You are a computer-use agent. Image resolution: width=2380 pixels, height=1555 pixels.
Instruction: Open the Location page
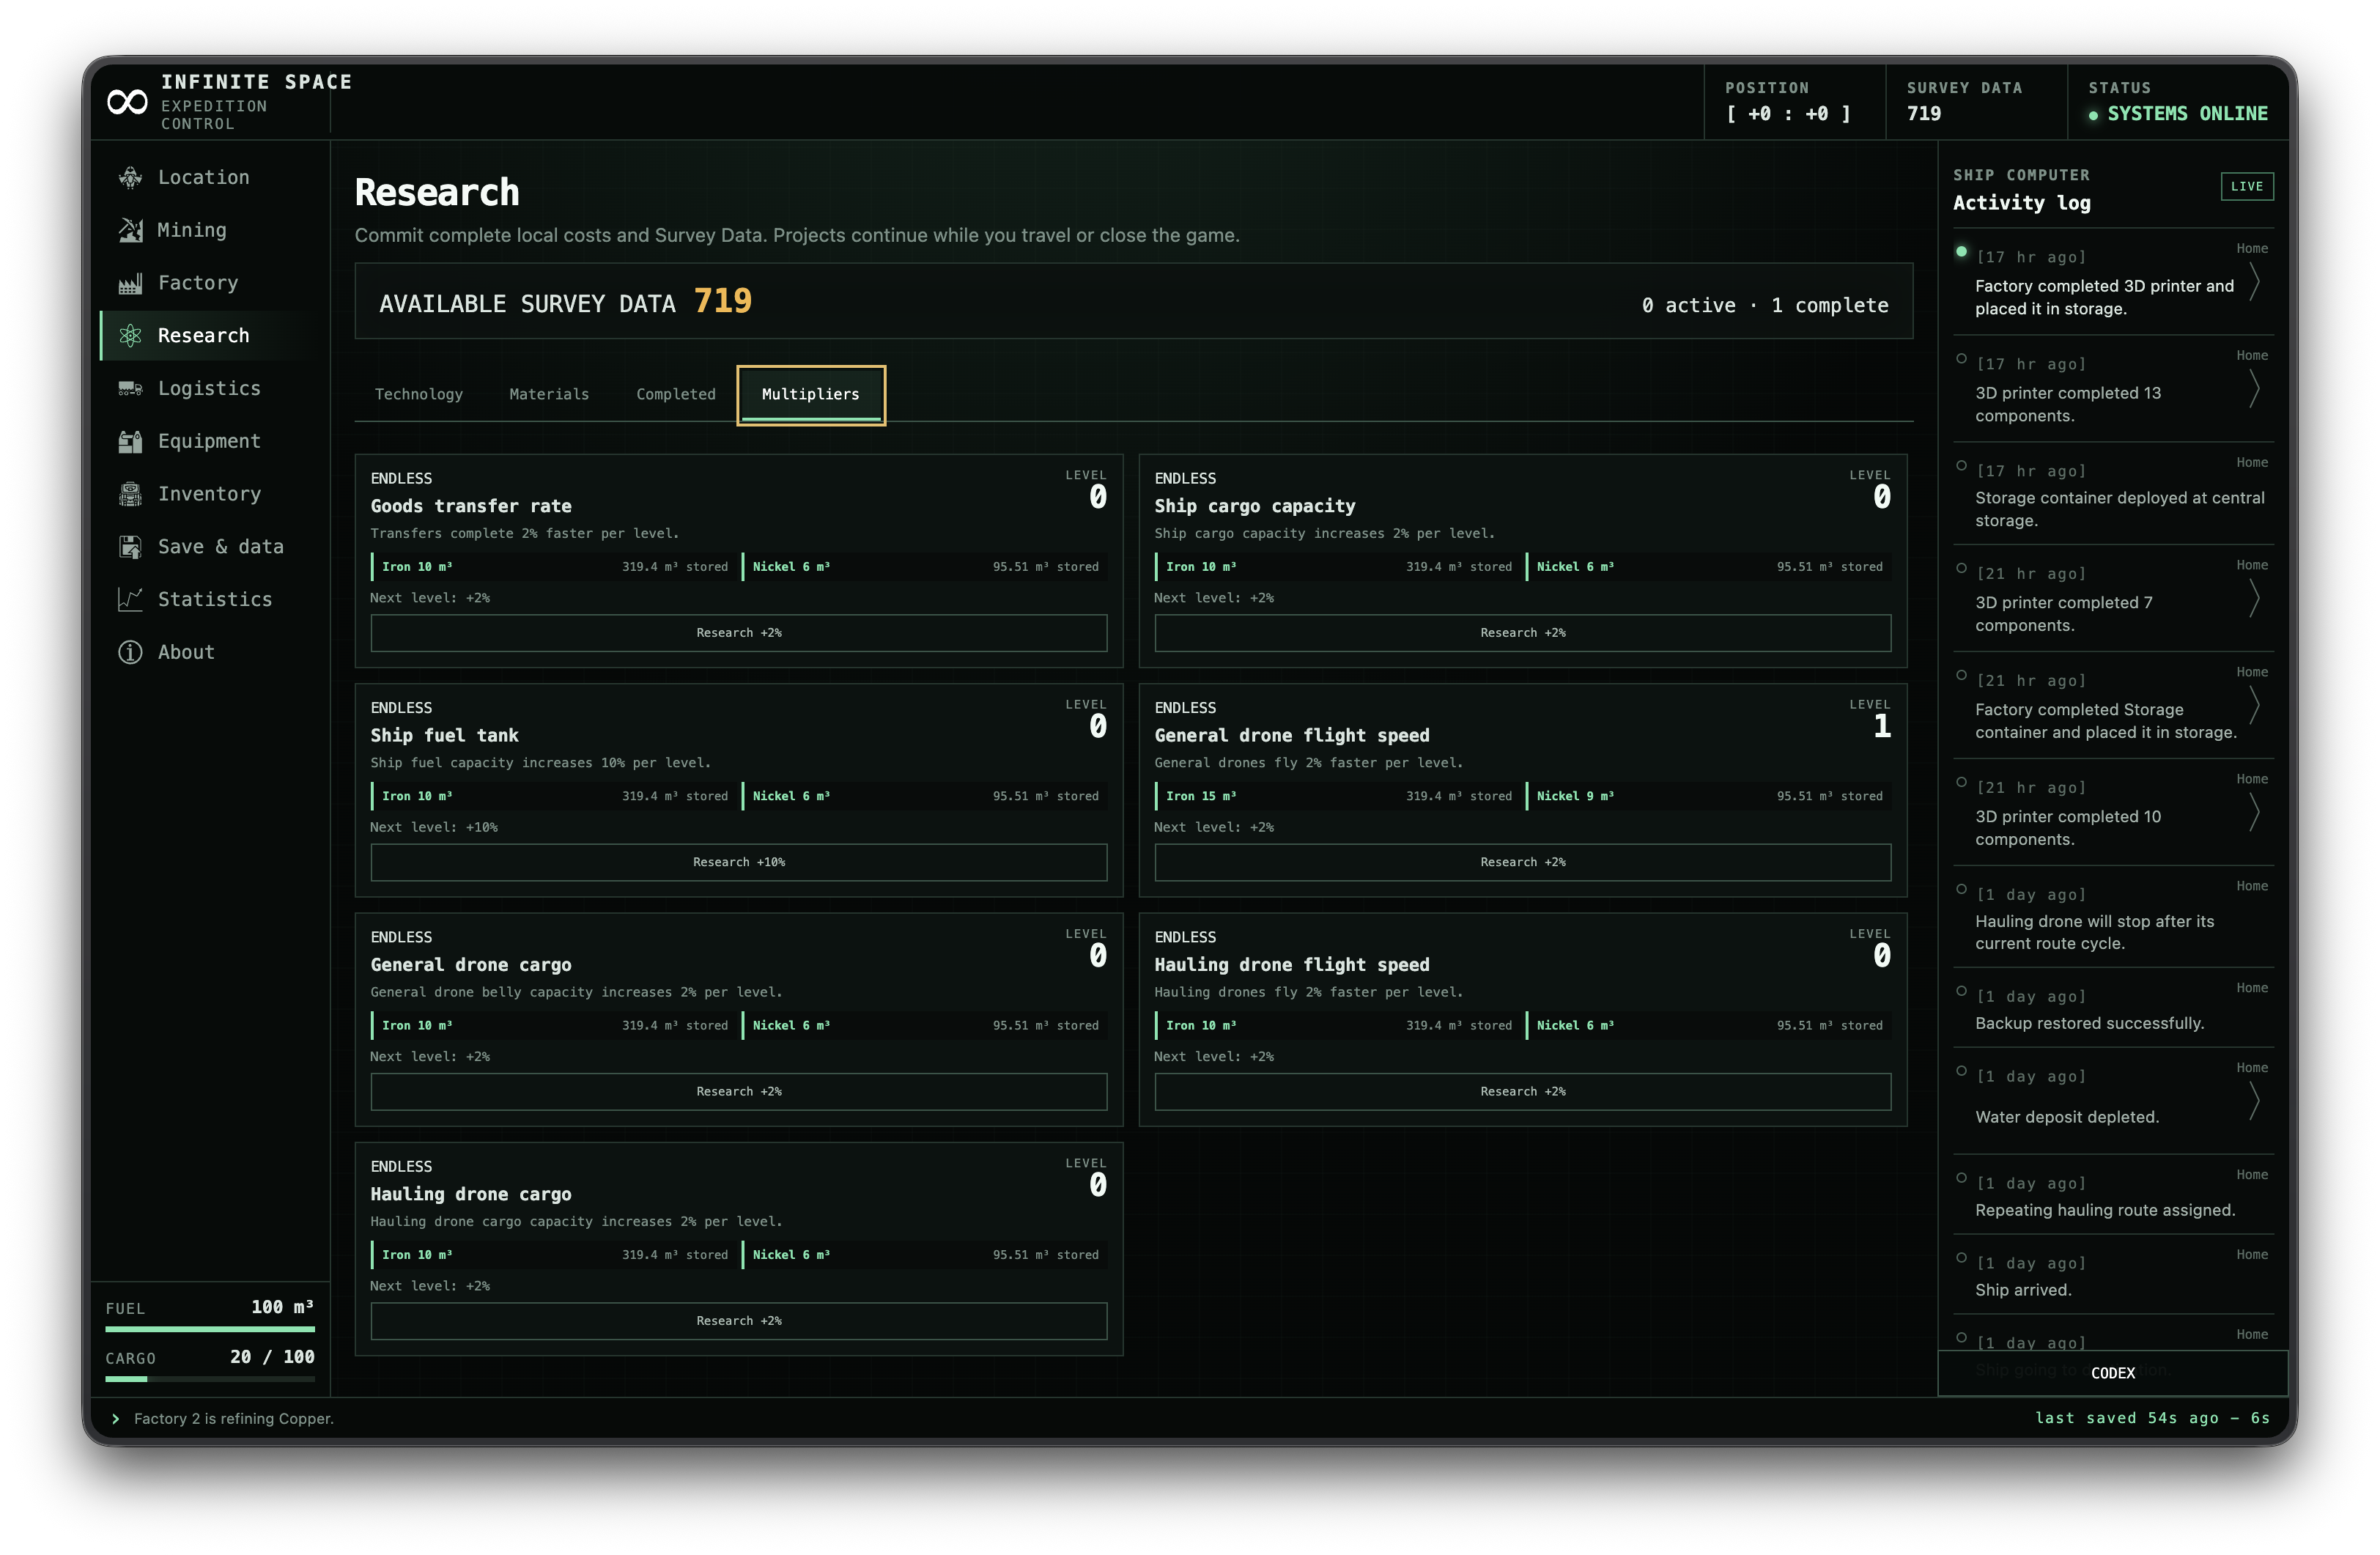[x=210, y=177]
